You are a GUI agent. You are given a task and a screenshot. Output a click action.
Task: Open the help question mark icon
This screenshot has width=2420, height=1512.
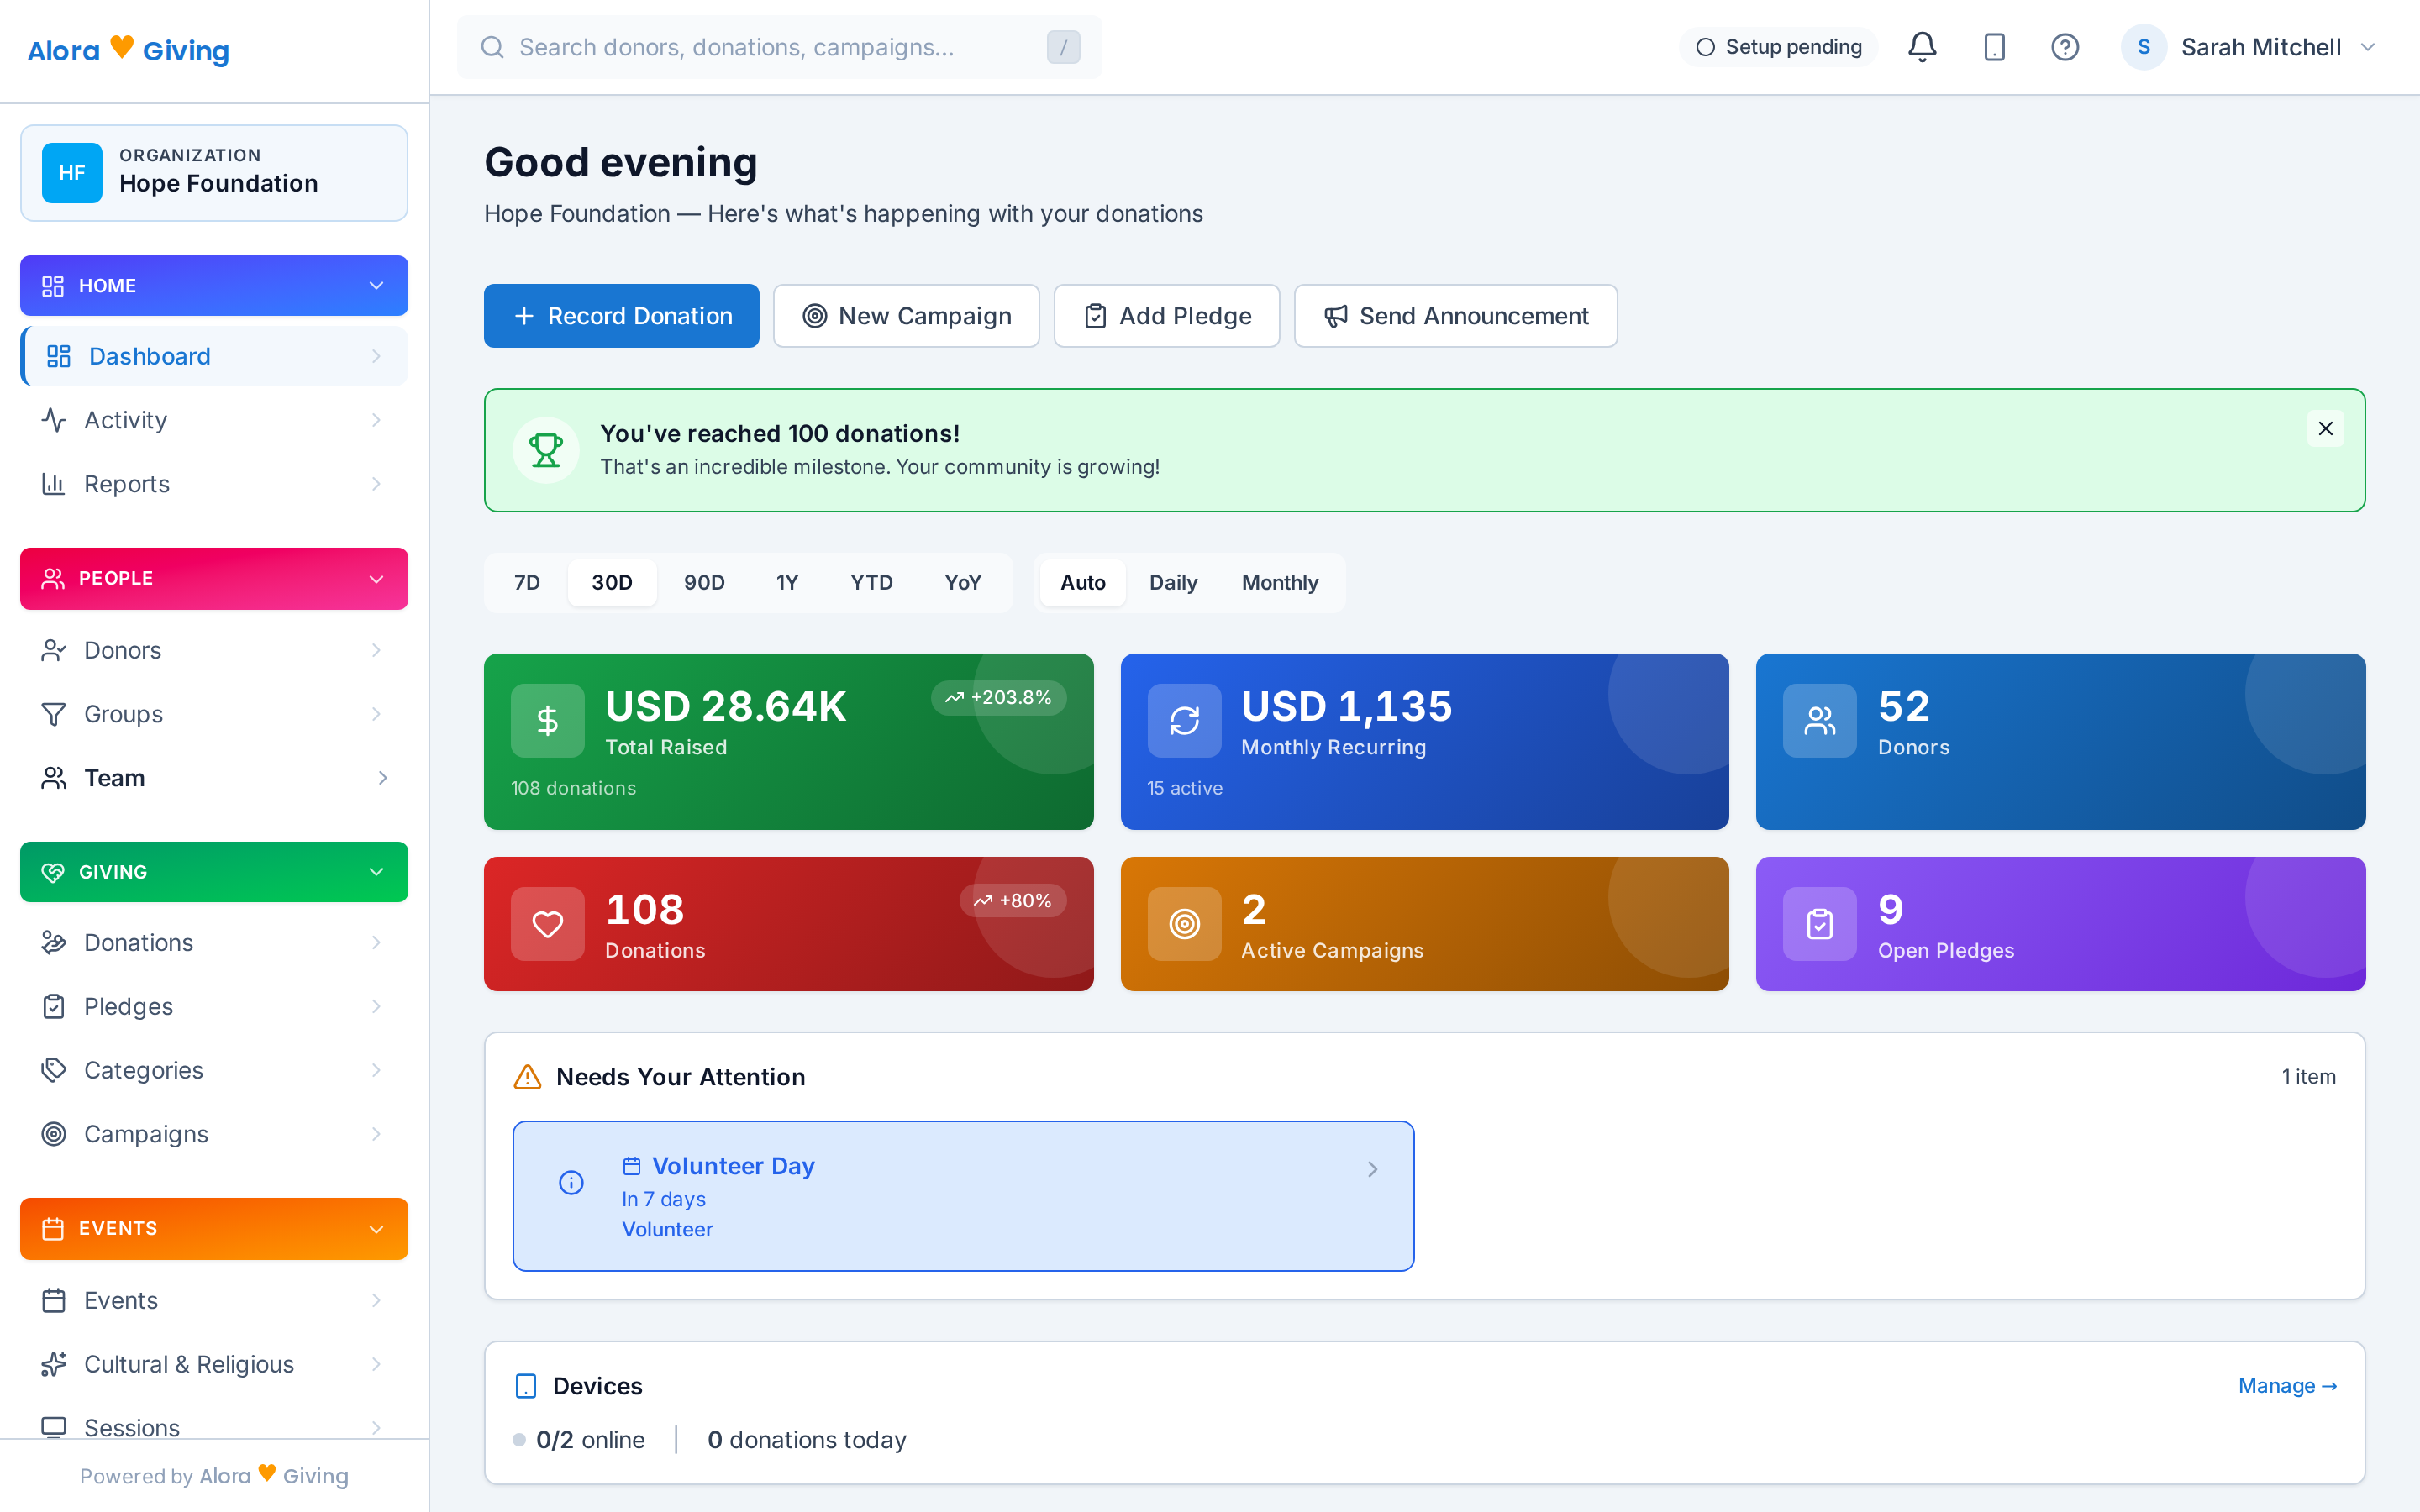[2065, 47]
